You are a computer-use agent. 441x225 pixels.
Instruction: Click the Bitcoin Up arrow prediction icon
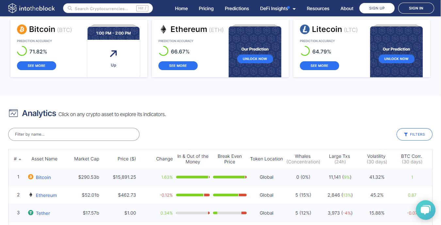[x=113, y=54]
